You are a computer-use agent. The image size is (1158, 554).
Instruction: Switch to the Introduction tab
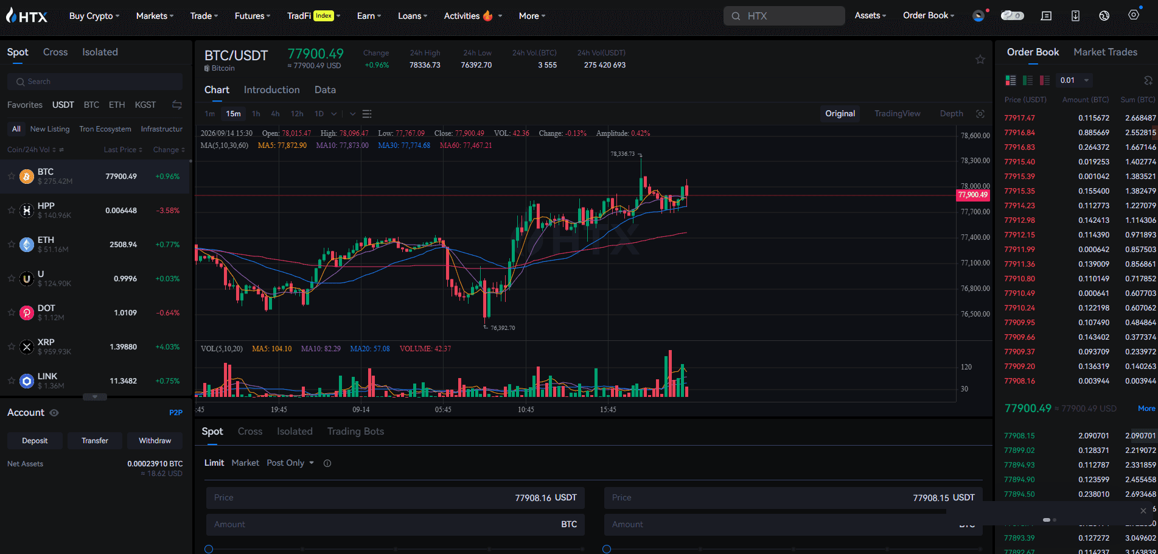pos(271,90)
